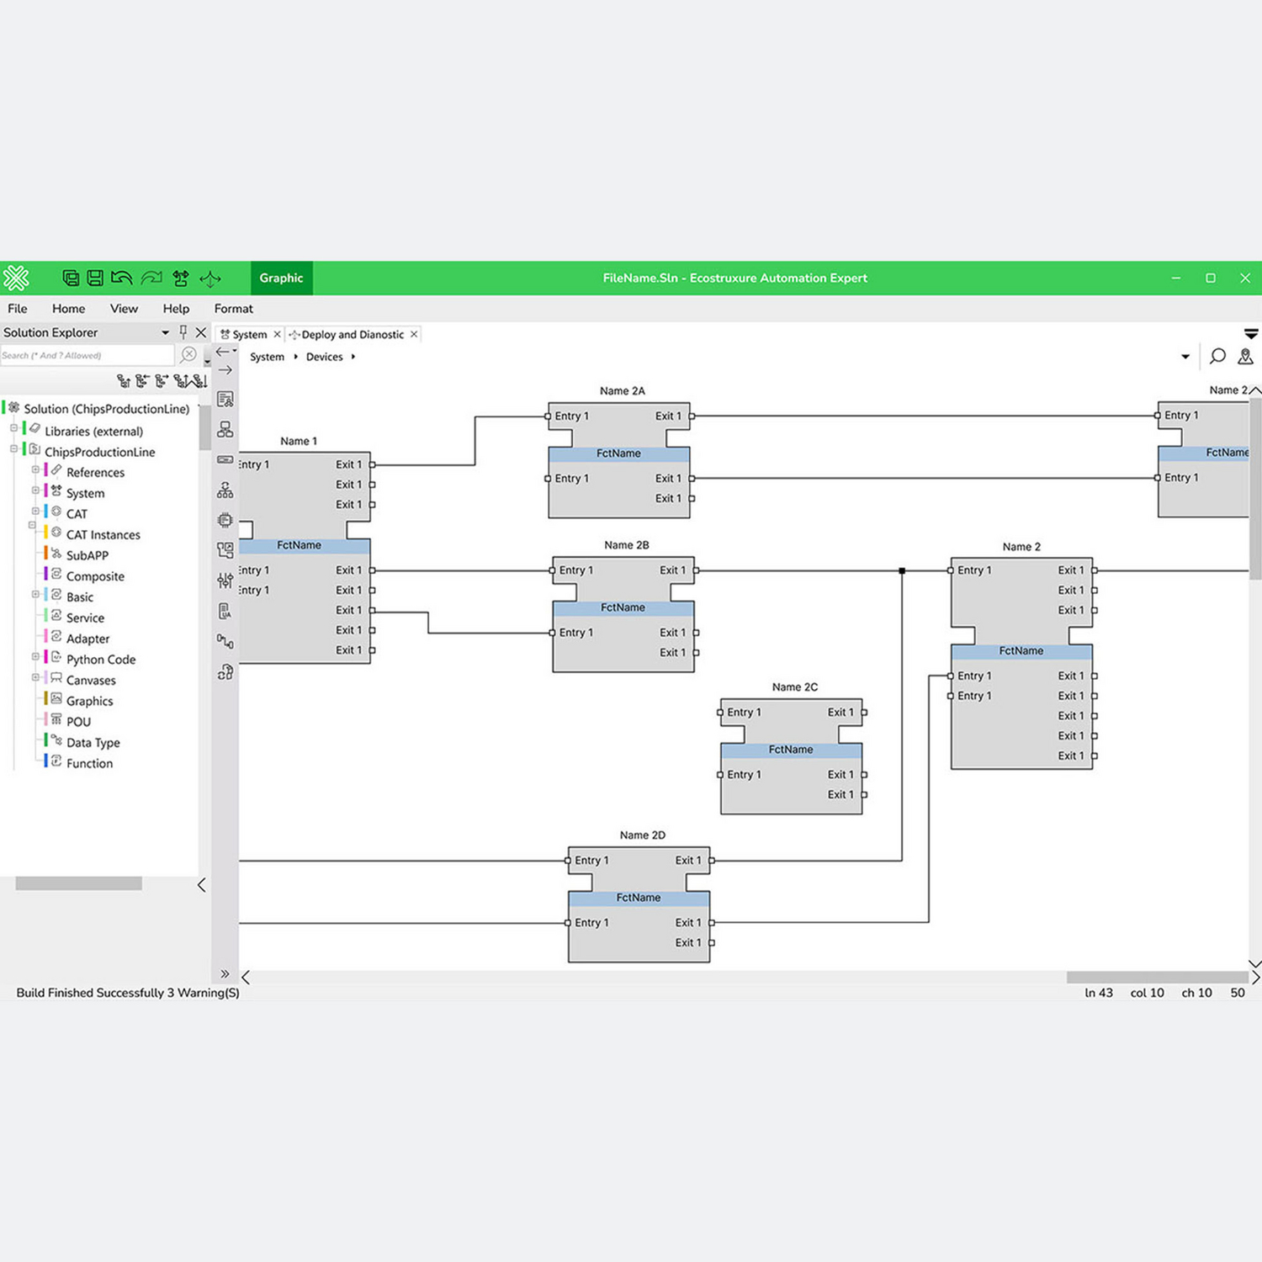Click the Undo arrow icon
1262x1262 pixels.
(121, 278)
